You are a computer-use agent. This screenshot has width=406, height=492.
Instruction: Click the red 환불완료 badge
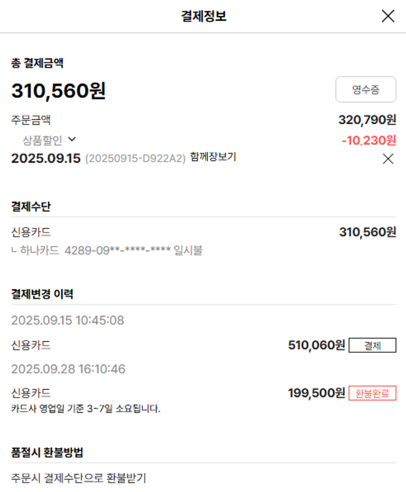372,393
